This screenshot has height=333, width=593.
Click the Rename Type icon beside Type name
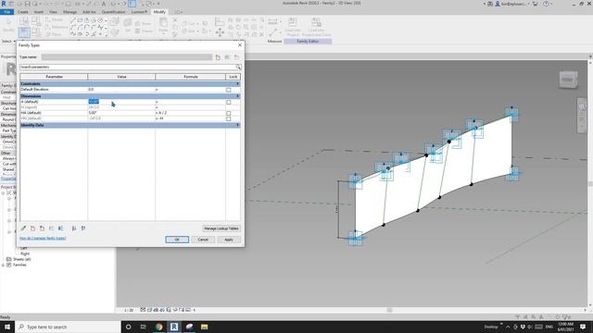227,57
